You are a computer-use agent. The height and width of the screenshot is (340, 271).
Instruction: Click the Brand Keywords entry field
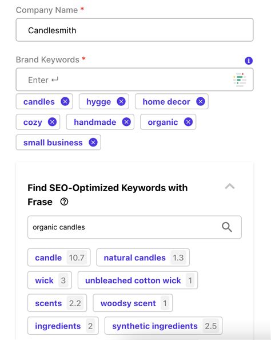134,80
